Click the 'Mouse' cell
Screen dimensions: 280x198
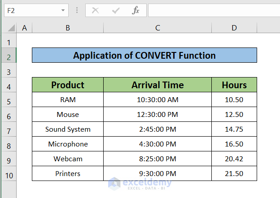(68, 114)
